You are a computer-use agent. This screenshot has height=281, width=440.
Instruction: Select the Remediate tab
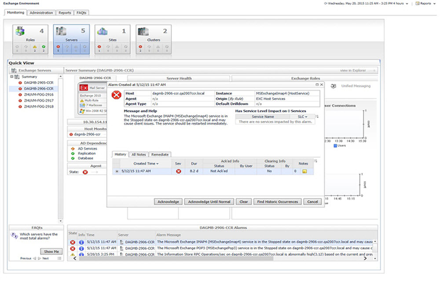160,155
